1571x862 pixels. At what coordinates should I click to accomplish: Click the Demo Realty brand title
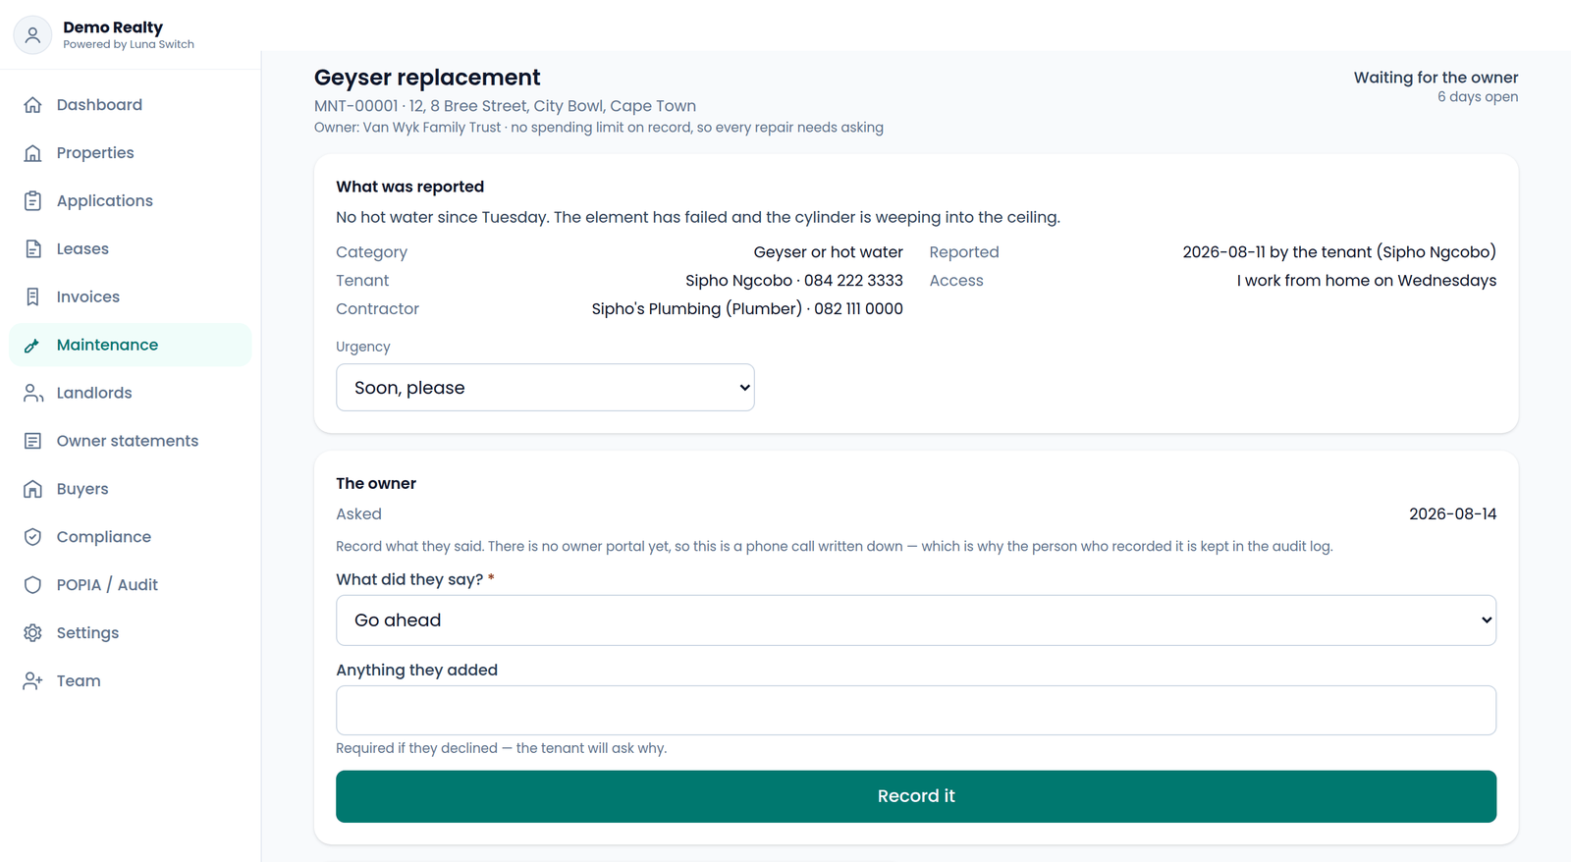(x=113, y=27)
